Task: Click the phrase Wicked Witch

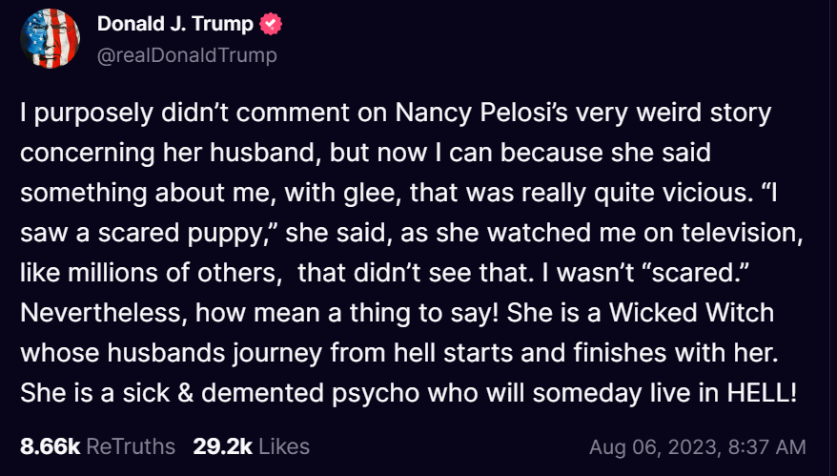Action: (691, 313)
